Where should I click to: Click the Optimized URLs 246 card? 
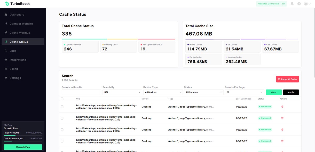pyautogui.click(x=80, y=47)
